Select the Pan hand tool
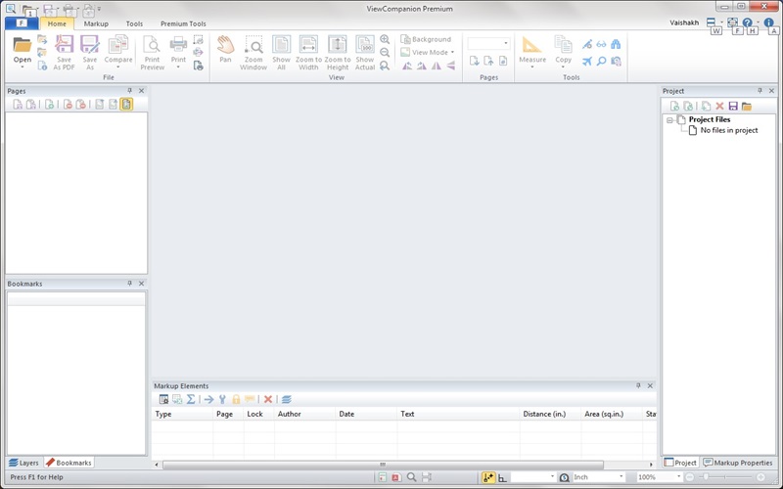Viewport: 783px width, 489px height. (x=225, y=44)
